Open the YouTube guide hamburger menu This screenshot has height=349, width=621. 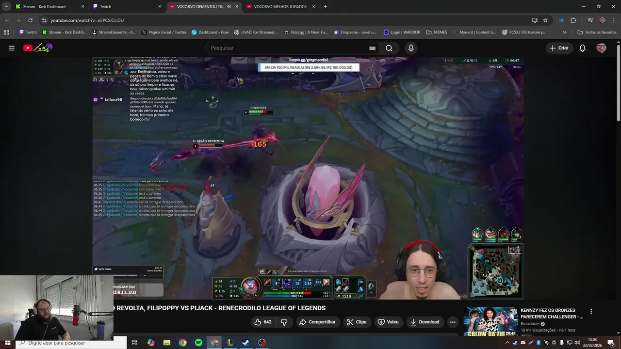(12, 48)
